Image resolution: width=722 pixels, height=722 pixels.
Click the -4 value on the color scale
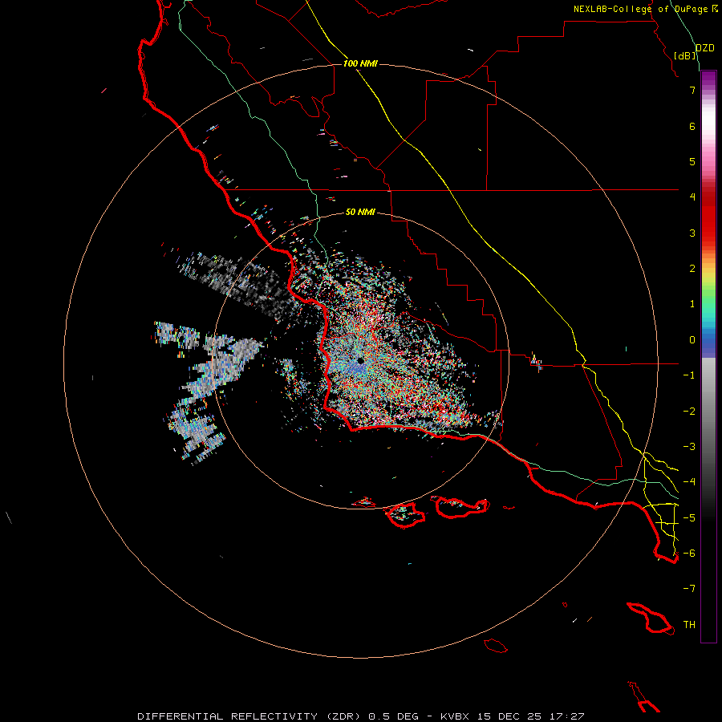(x=689, y=482)
